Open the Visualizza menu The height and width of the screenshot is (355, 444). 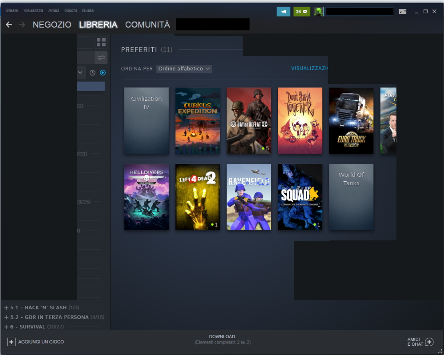tap(33, 10)
